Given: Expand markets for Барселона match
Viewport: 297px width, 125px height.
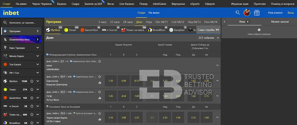Looking at the screenshot, I should tap(217, 81).
